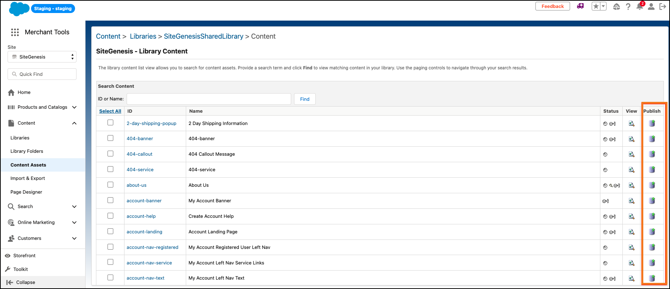The image size is (670, 289).
Task: Publish the 2-day-shipping-popup content asset
Action: click(x=652, y=124)
